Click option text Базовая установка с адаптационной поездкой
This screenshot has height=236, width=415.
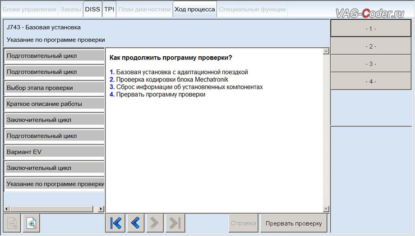pos(182,72)
